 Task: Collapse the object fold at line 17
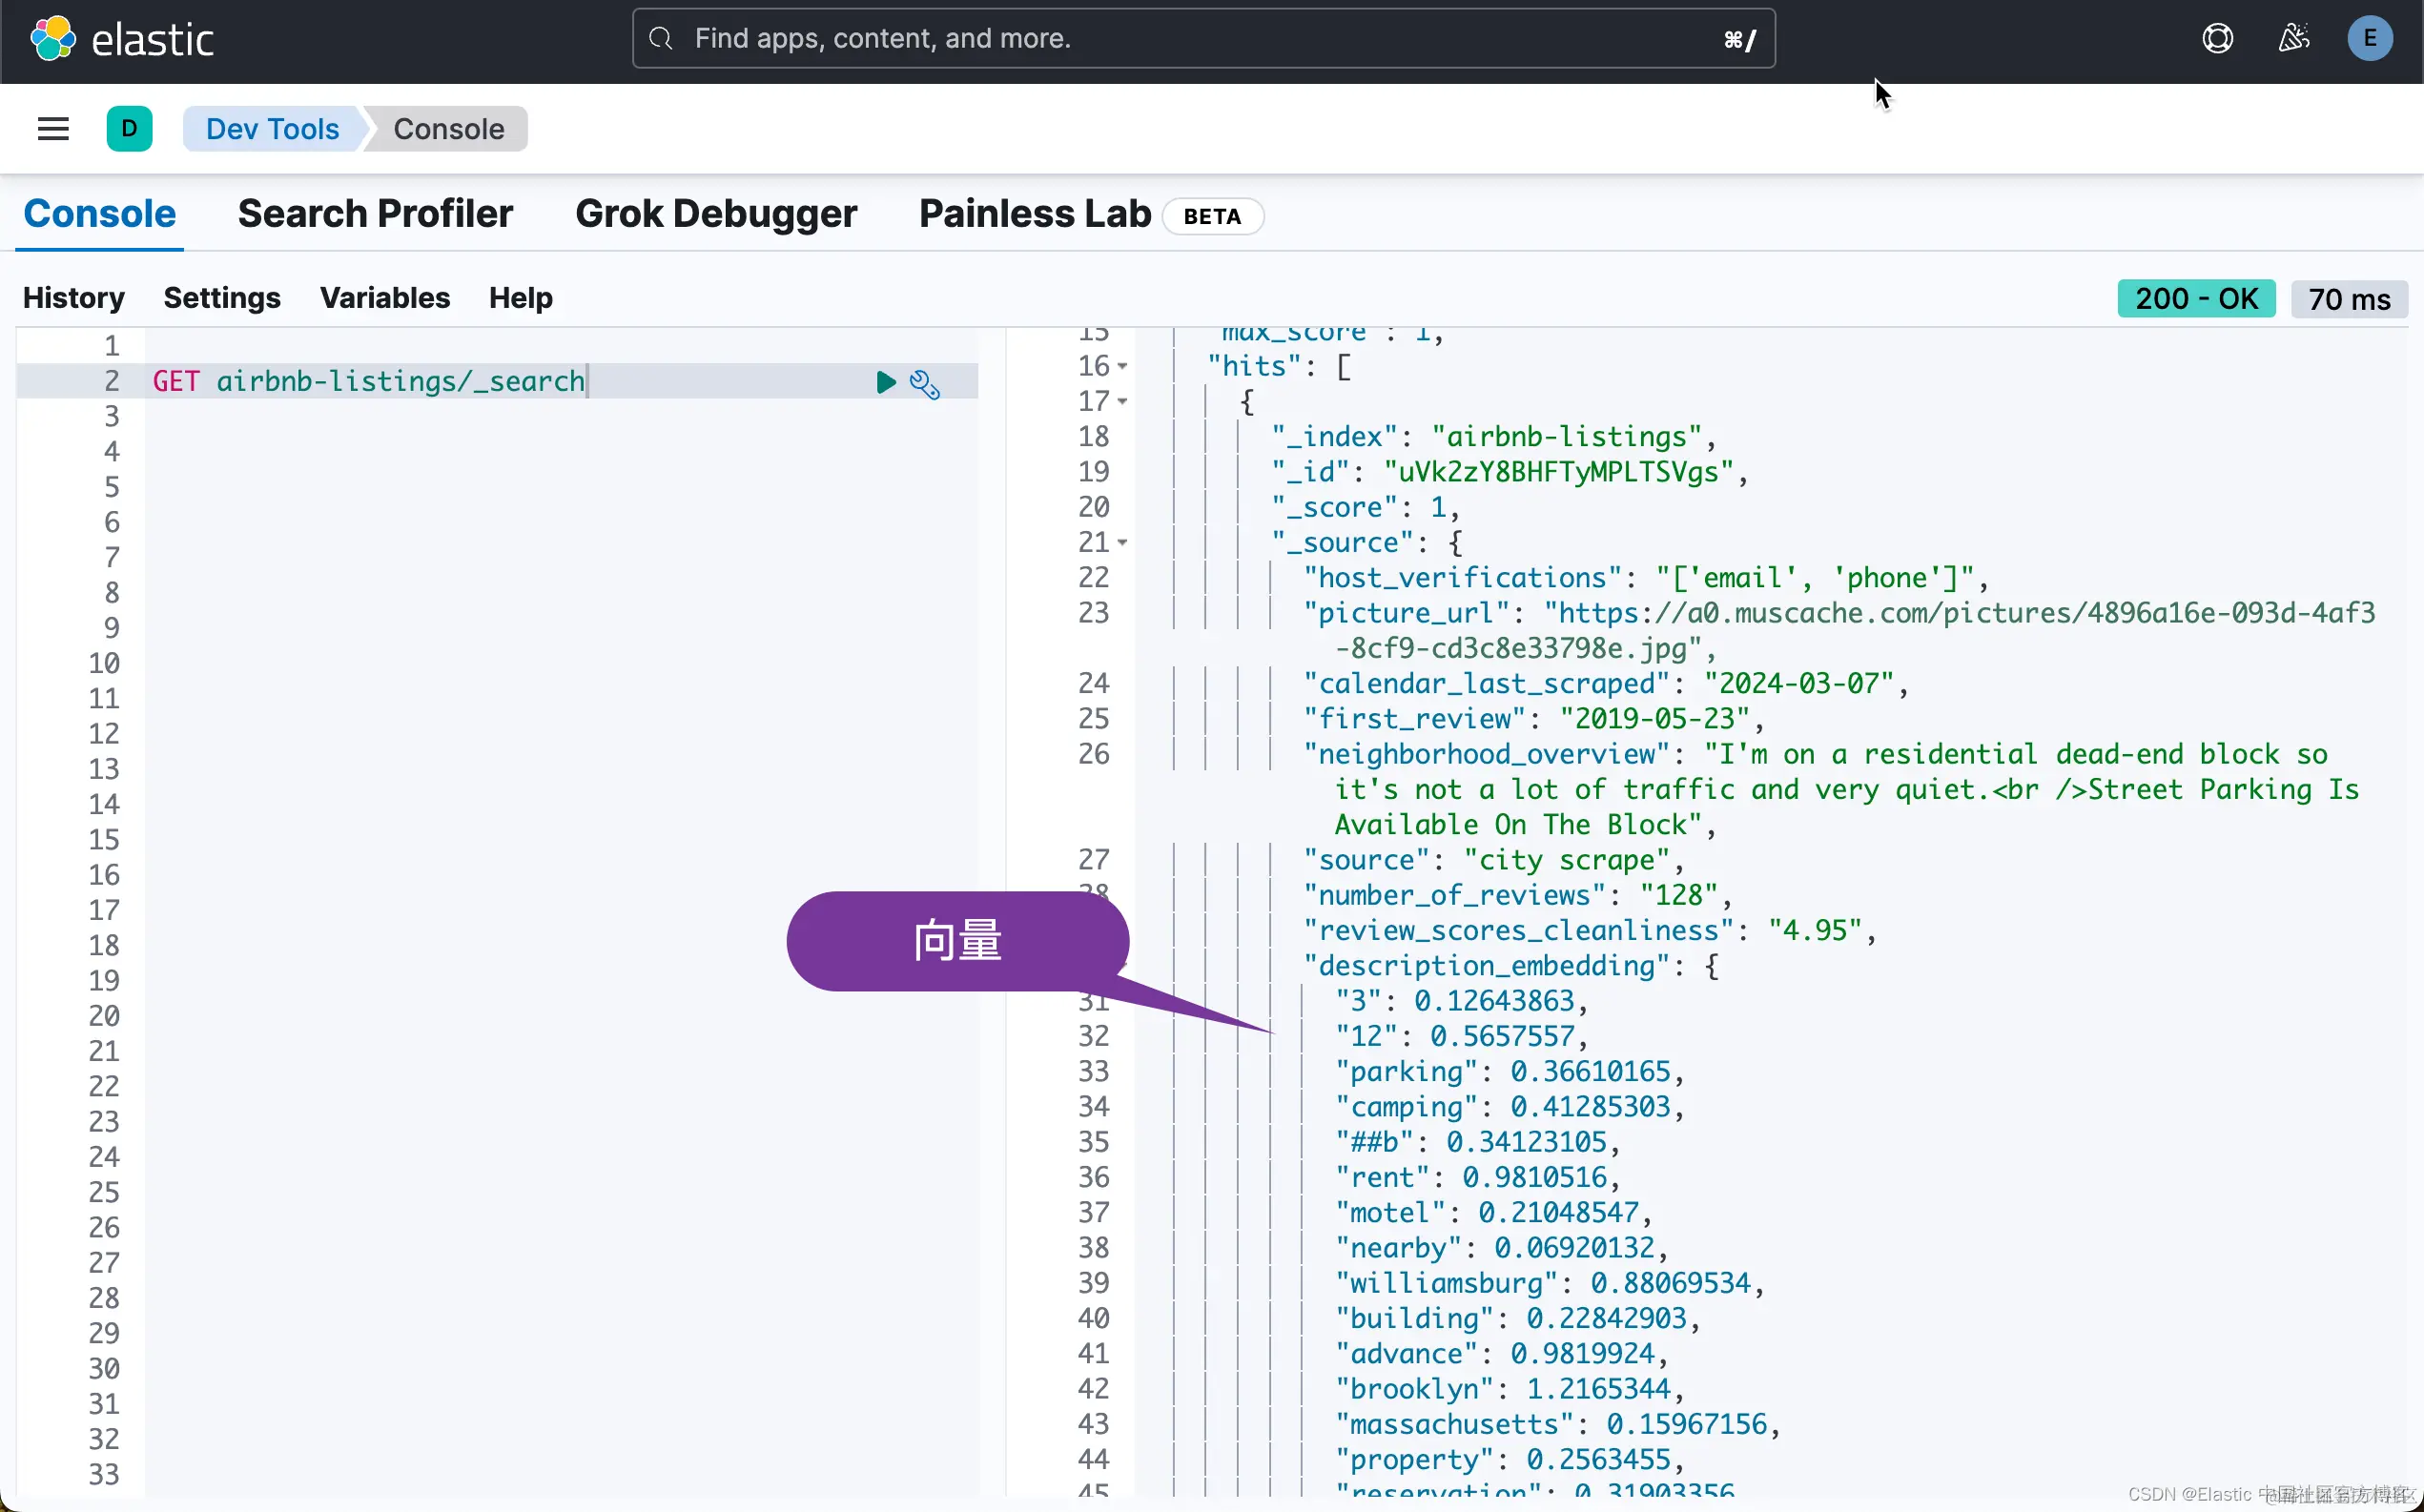pyautogui.click(x=1122, y=402)
